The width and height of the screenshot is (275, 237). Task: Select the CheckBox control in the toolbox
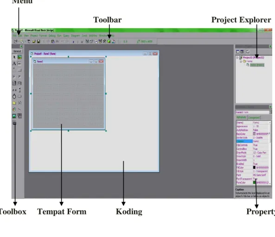coord(14,77)
